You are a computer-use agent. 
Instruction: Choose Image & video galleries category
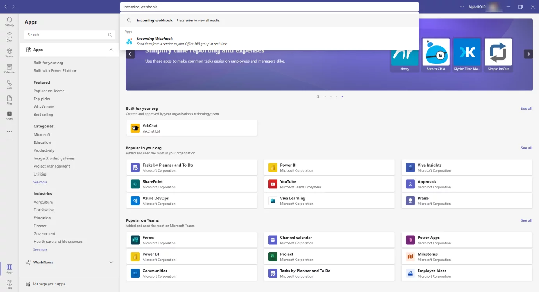coord(54,158)
